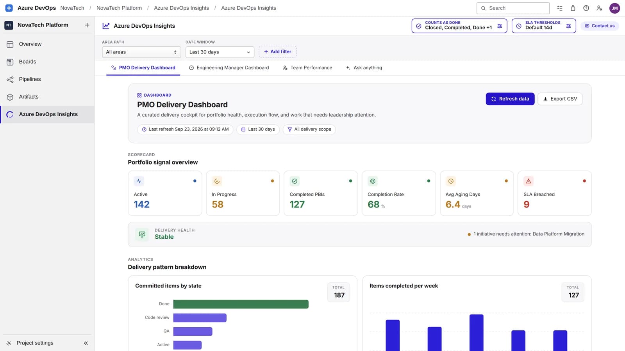625x351 pixels.
Task: Click the Azure DevOps Insights chart icon
Action: point(106,26)
